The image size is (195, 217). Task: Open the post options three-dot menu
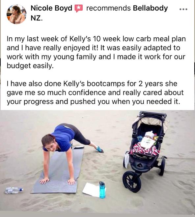coord(183,9)
